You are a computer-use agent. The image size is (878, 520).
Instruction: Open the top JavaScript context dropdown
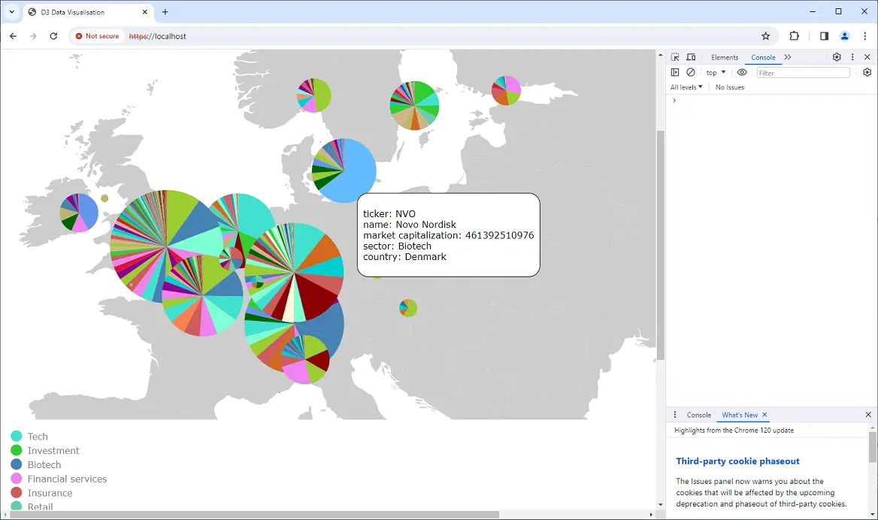[716, 73]
